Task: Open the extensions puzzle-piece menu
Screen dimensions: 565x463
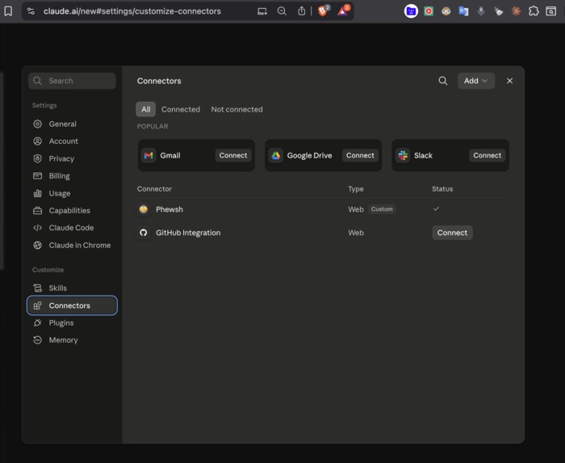Action: (x=534, y=11)
